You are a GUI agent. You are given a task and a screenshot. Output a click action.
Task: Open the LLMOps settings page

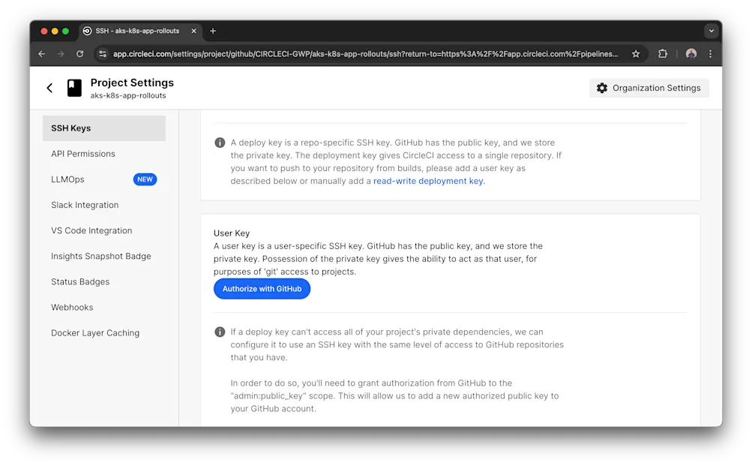click(x=67, y=179)
